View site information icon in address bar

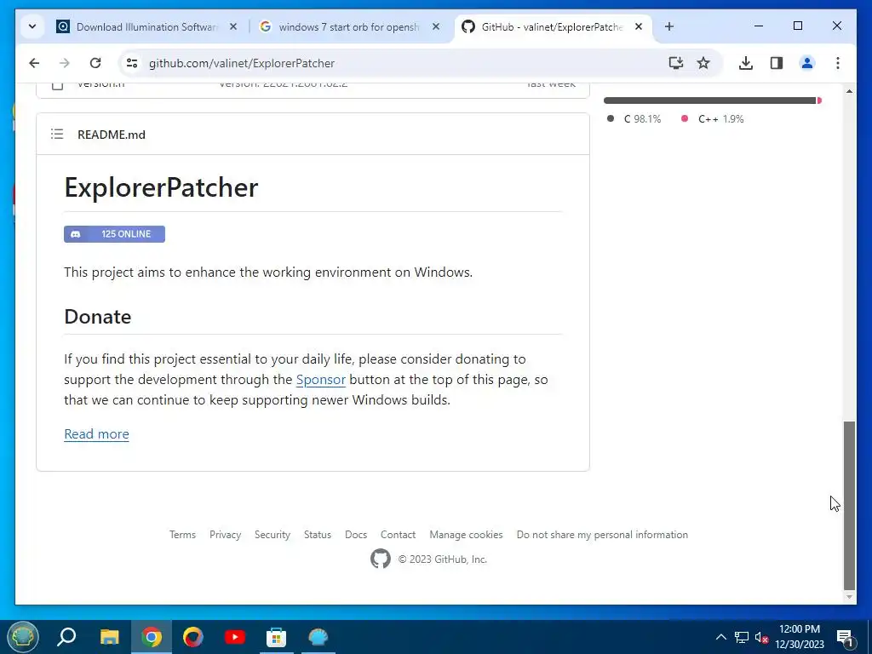(132, 63)
